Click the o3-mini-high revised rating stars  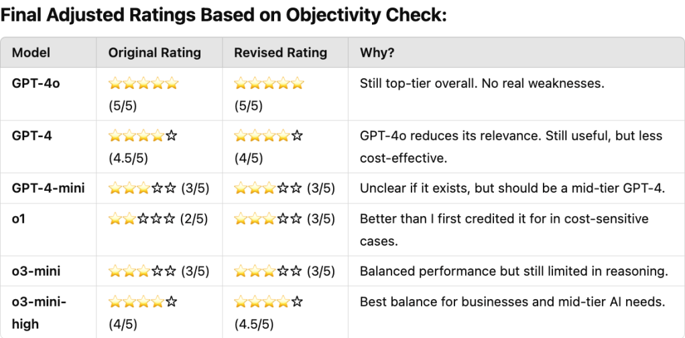[x=268, y=302]
